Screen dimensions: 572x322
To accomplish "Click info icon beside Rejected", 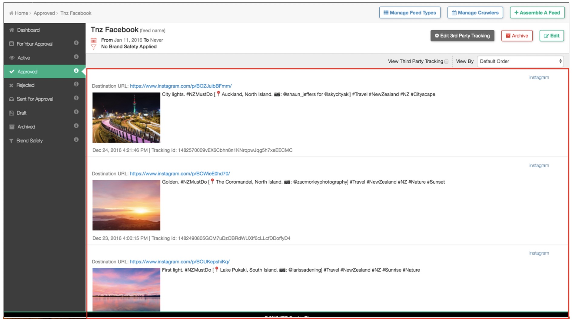I will [76, 84].
